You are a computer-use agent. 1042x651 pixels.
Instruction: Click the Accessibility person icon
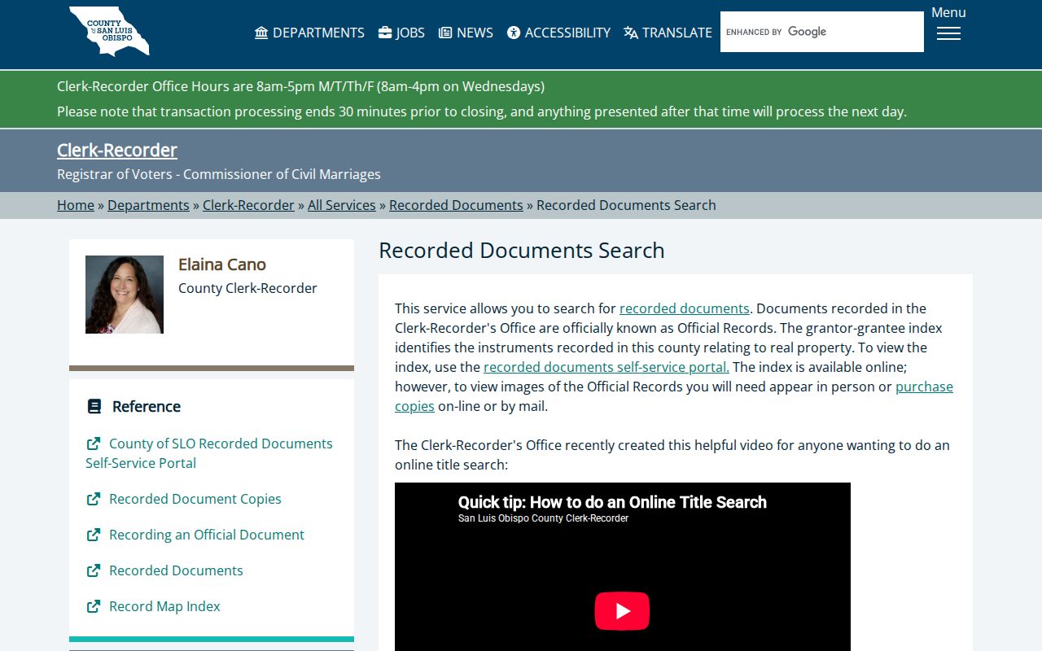[x=514, y=33]
